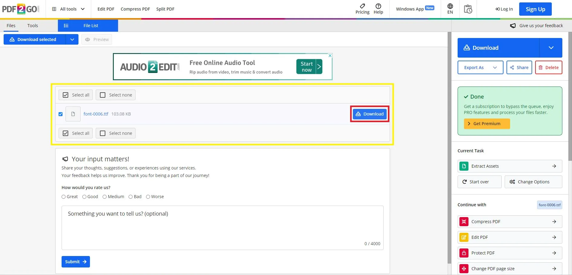
Task: Open the Export As dropdown
Action: [480, 68]
